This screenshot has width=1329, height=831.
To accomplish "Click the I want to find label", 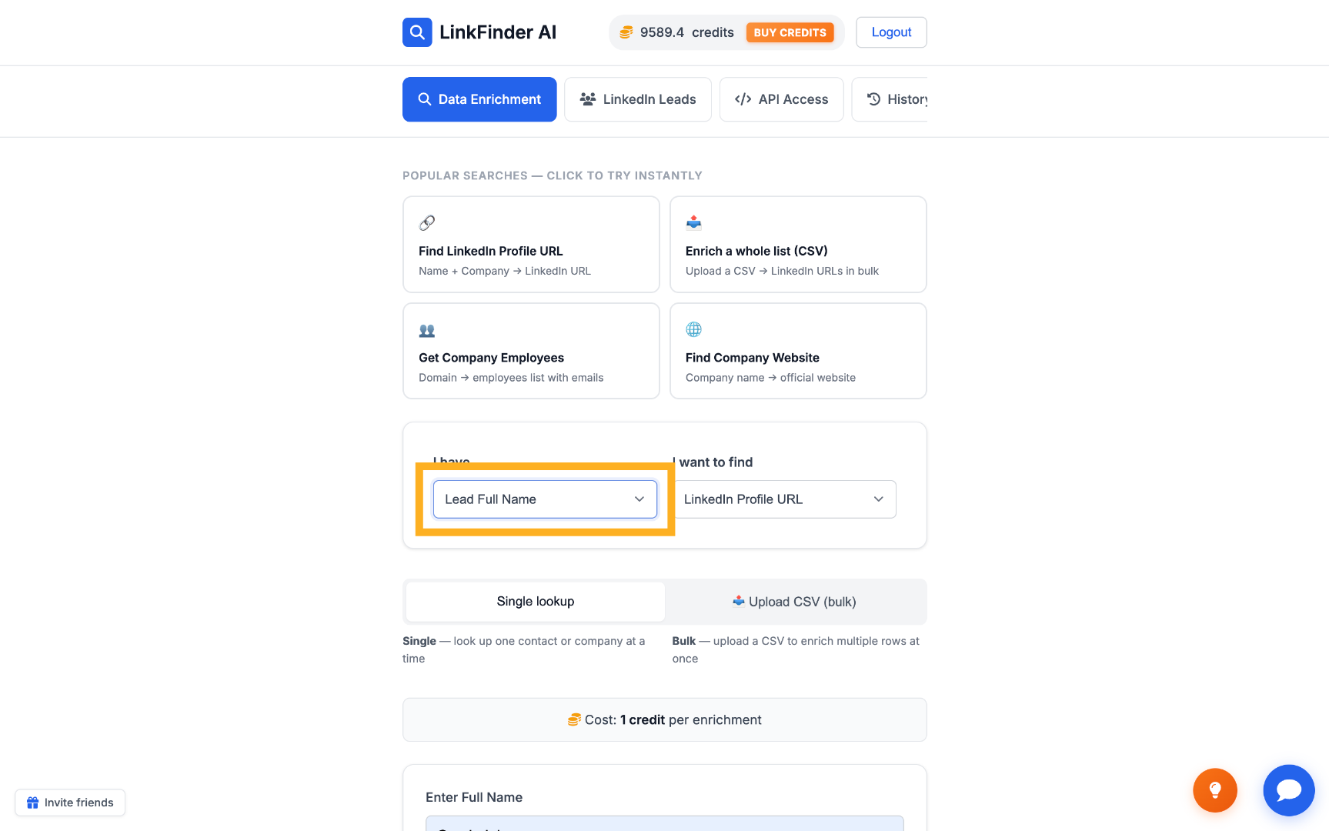I will pos(713,462).
